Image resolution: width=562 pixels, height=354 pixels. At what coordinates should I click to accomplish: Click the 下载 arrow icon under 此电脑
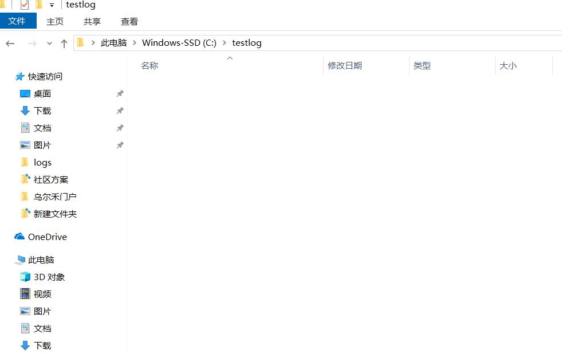(x=25, y=345)
